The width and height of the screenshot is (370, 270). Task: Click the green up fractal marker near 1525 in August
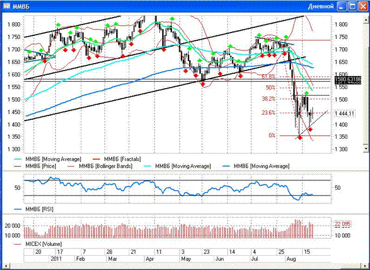pos(306,93)
